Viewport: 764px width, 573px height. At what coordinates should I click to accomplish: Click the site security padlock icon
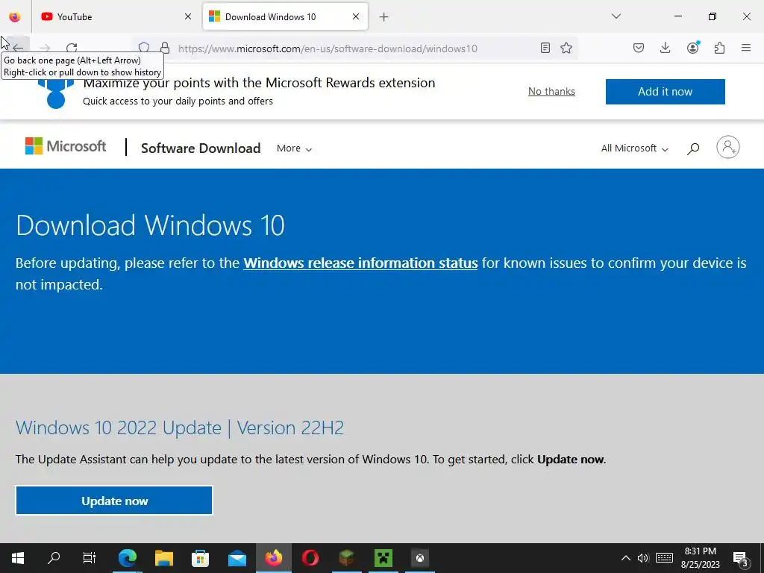pos(165,48)
